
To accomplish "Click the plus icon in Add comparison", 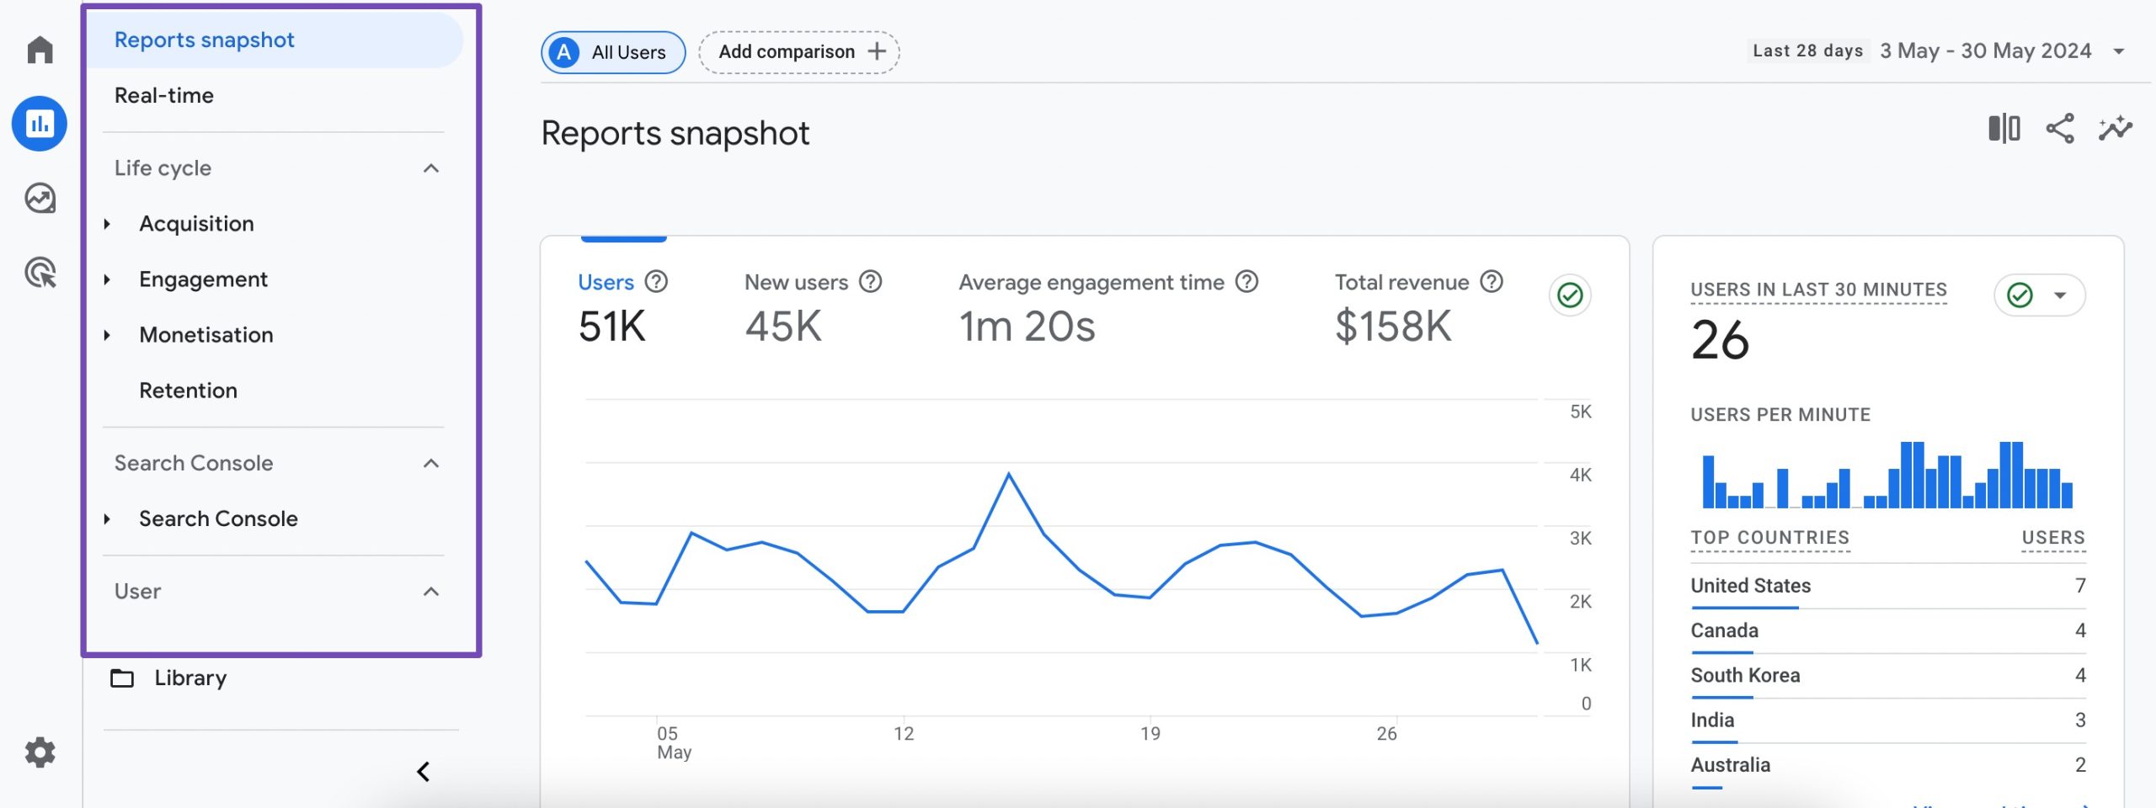I will pos(877,51).
